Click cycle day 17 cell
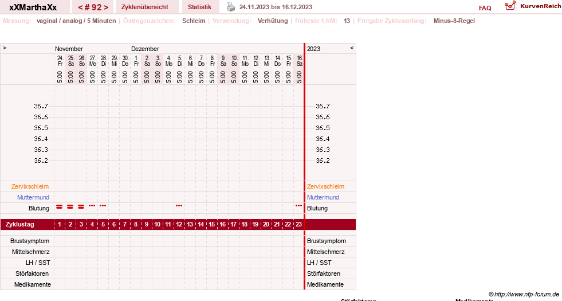The height and width of the screenshot is (301, 562). pyautogui.click(x=233, y=225)
